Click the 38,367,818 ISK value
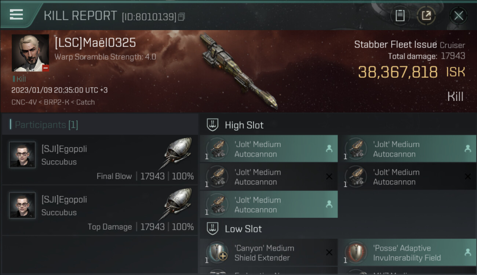Viewport: 477px width, 275px height. click(412, 72)
